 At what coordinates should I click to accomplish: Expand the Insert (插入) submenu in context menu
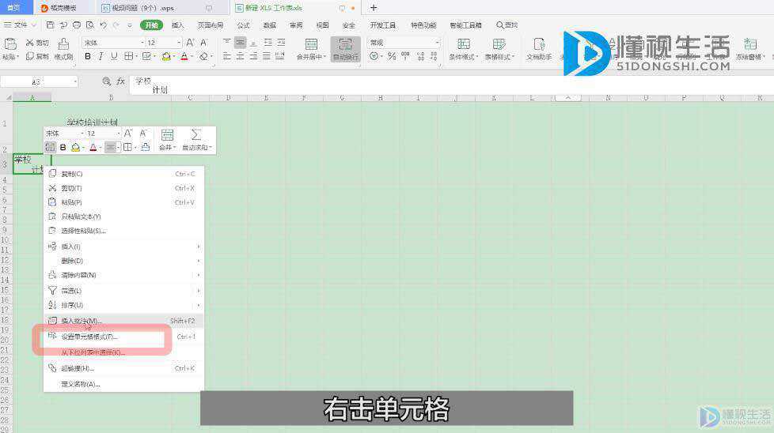tap(124, 247)
